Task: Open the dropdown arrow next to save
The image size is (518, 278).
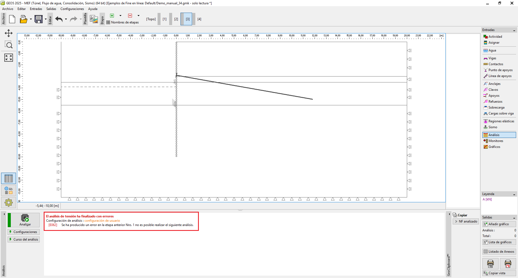Action: click(x=46, y=19)
